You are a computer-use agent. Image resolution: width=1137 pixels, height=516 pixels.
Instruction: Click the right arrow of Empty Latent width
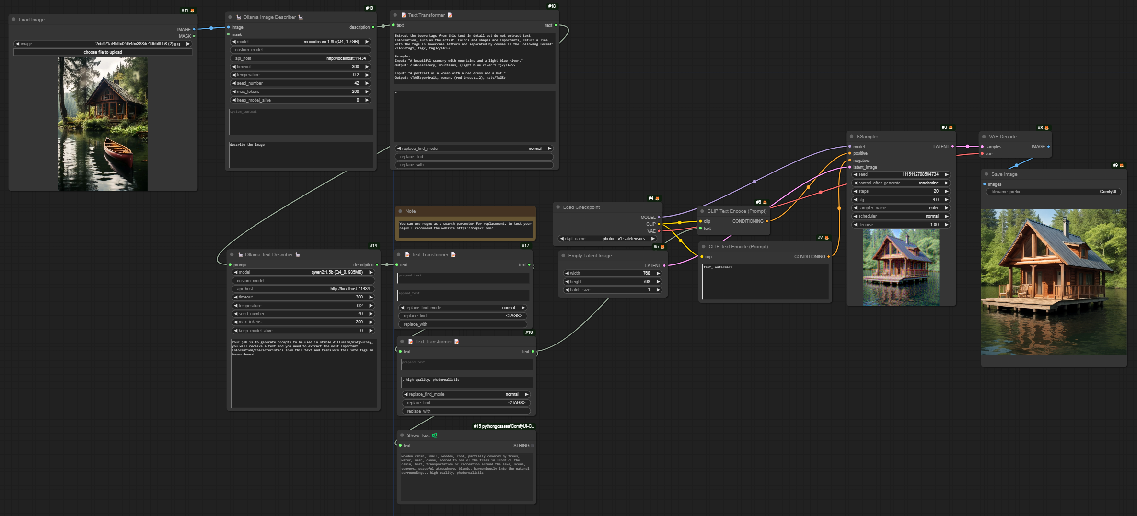click(x=658, y=273)
